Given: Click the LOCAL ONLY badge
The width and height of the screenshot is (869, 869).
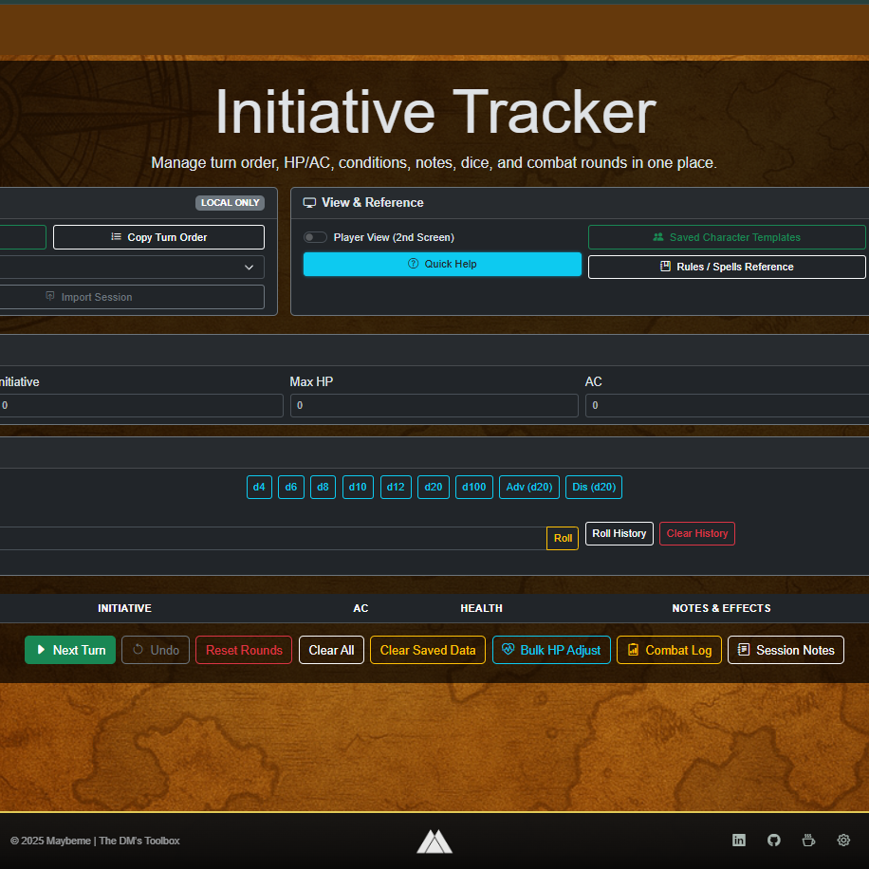Looking at the screenshot, I should 230,203.
